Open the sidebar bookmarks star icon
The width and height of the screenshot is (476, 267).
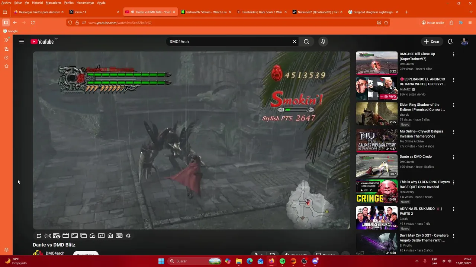6,66
